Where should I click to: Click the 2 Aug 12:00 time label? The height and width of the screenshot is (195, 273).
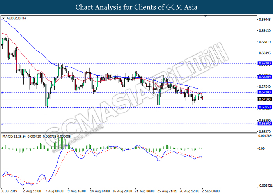coord(32,191)
